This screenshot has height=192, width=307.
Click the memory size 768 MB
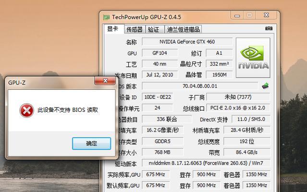point(162,152)
